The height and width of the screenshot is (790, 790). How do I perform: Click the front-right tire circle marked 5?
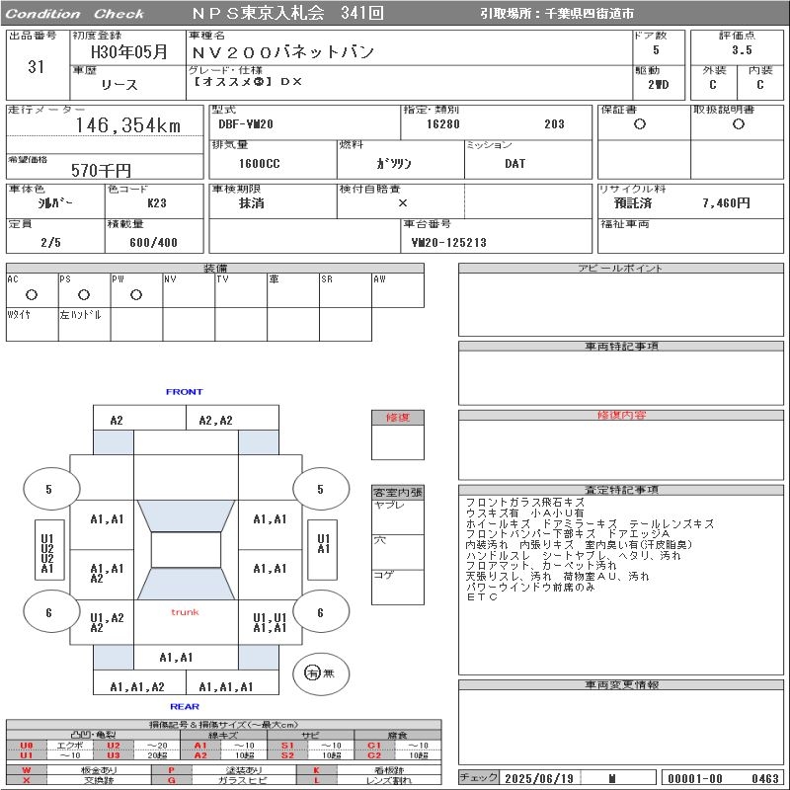[320, 489]
